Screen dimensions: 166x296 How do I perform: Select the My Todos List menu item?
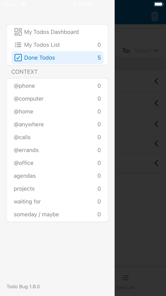click(57, 45)
